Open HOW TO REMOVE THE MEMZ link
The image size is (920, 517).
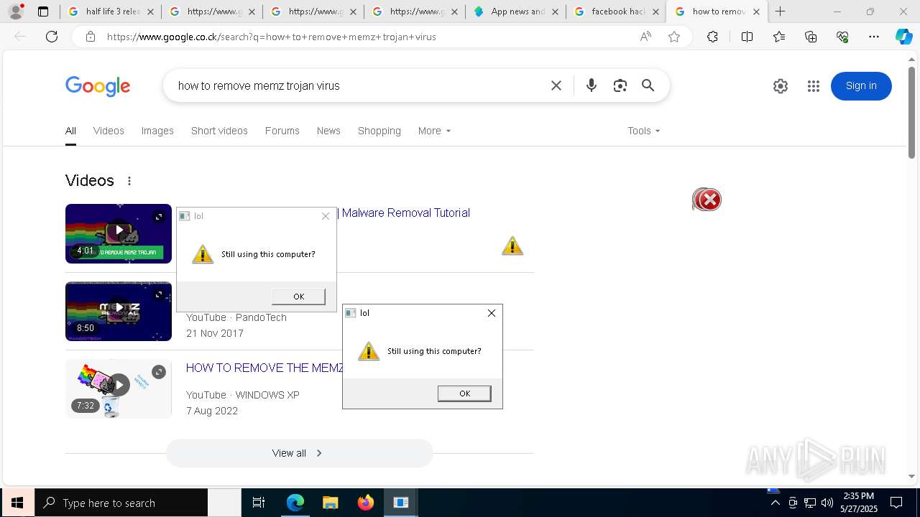point(264,368)
